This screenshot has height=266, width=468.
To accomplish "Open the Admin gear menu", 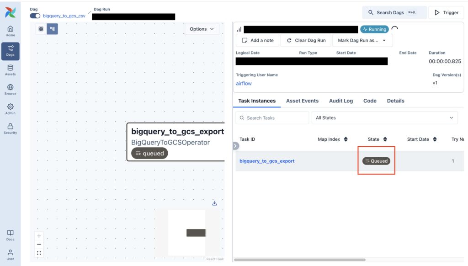I will click(10, 109).
